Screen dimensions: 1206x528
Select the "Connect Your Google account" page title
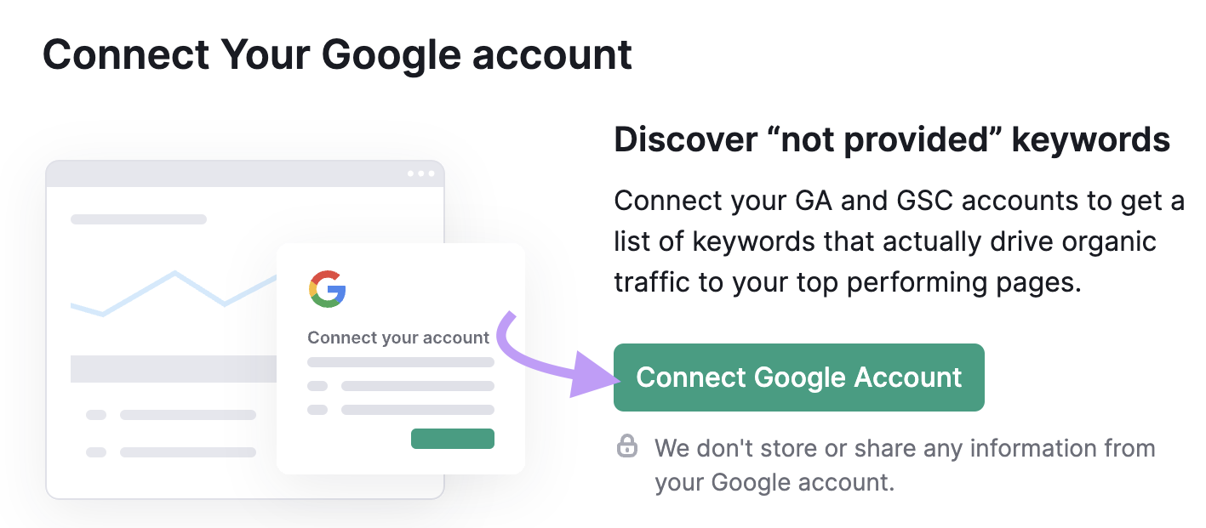click(x=339, y=54)
